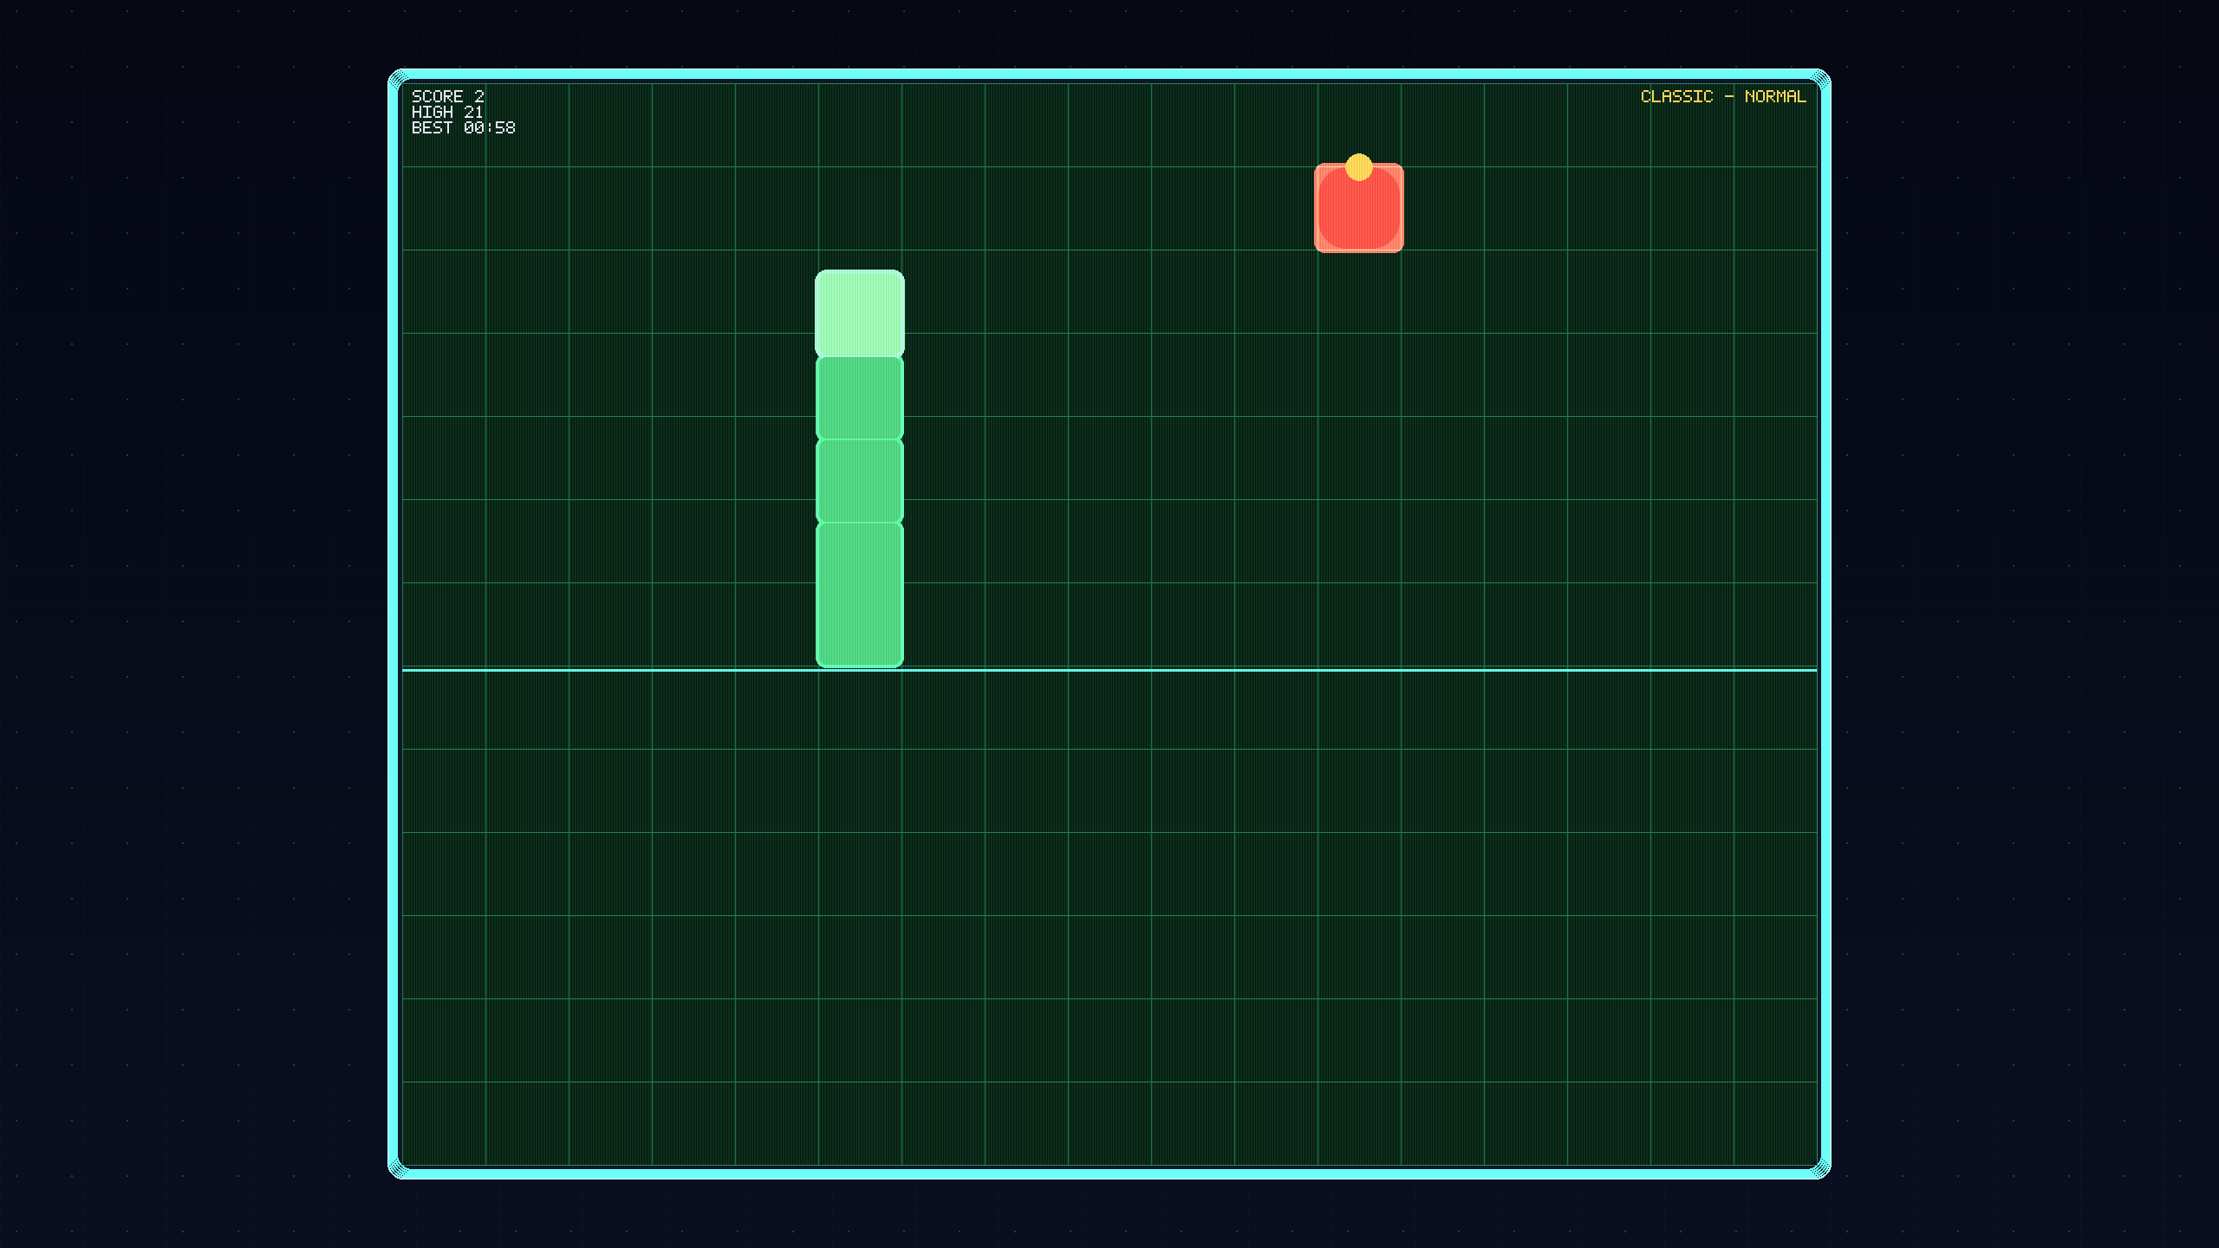Click the snake's long tail segment
This screenshot has height=1248, width=2219.
tap(859, 595)
